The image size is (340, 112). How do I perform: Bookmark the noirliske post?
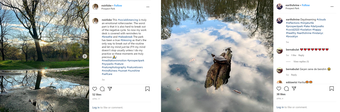(147, 89)
